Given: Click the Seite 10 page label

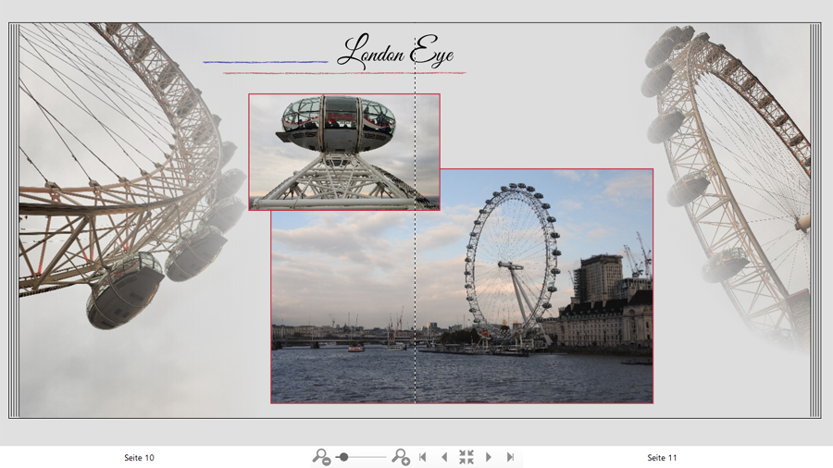Looking at the screenshot, I should point(139,458).
